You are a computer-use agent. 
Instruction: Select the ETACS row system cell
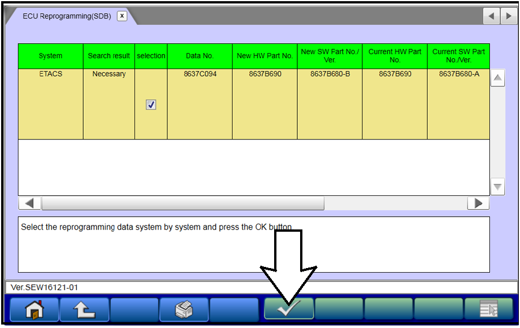[51, 74]
